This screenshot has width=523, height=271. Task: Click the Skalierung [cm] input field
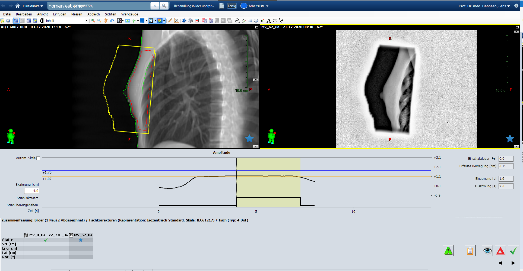click(x=32, y=191)
